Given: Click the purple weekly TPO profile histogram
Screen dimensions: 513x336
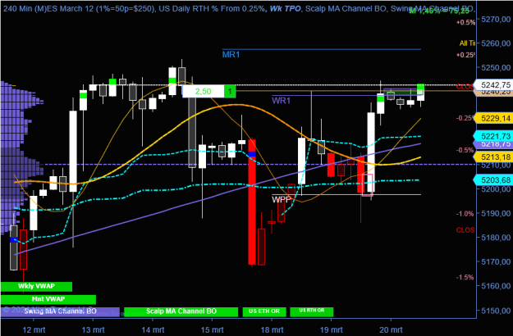Looking at the screenshot, I should [x=21, y=157].
